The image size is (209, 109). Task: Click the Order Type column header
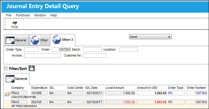(x=176, y=88)
